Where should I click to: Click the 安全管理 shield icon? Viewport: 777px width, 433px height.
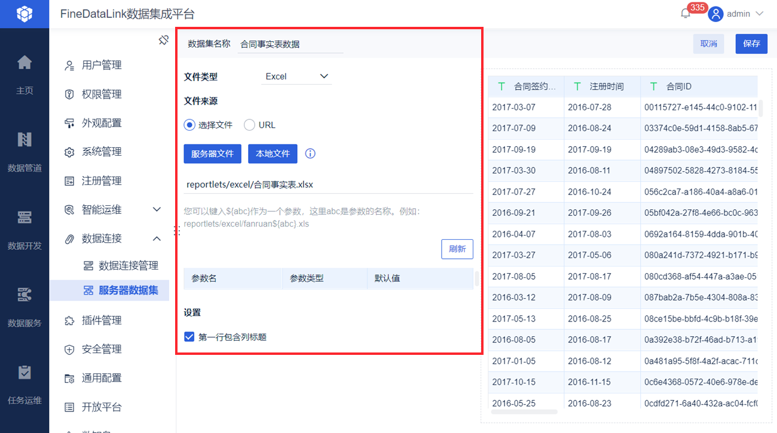coord(69,350)
